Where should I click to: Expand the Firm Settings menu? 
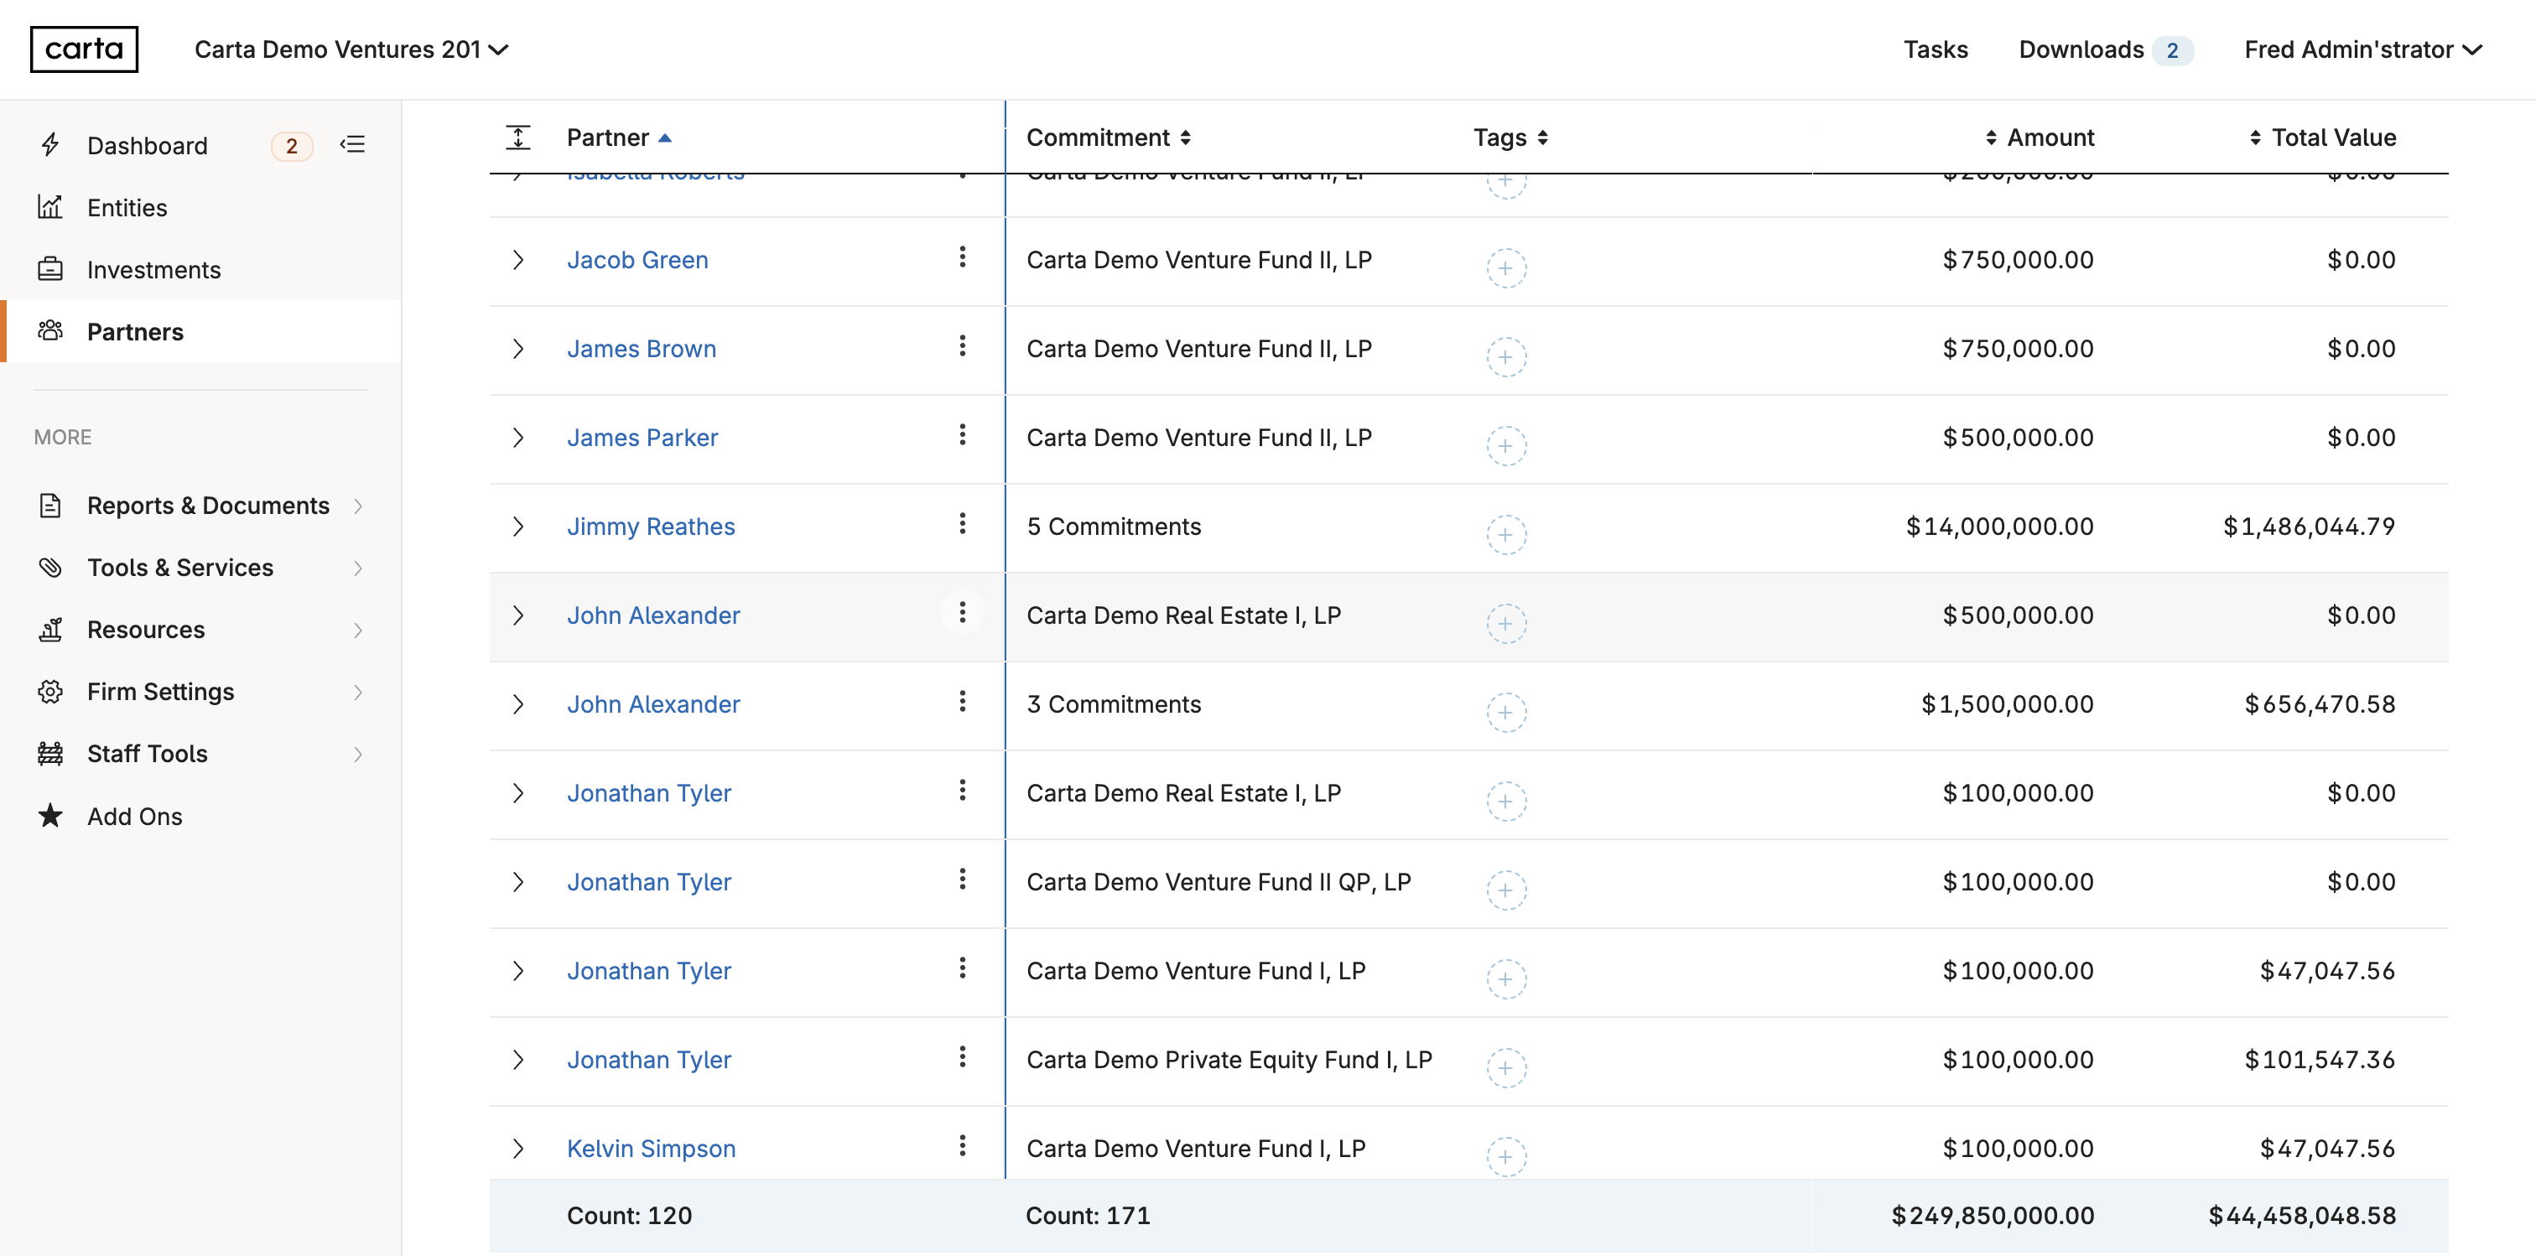click(x=200, y=691)
